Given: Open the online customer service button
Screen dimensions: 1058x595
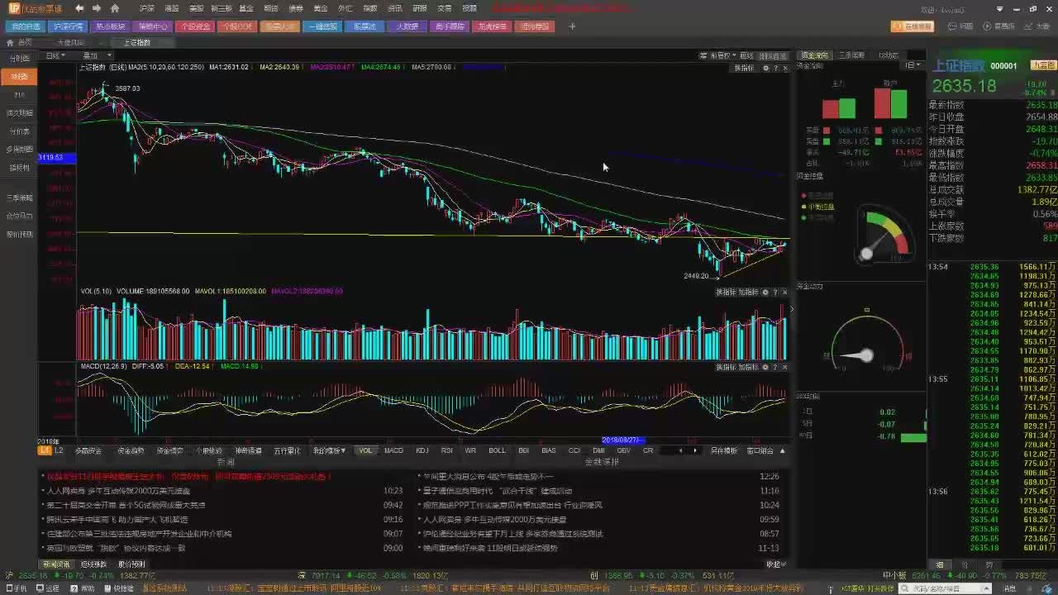Looking at the screenshot, I should point(912,26).
